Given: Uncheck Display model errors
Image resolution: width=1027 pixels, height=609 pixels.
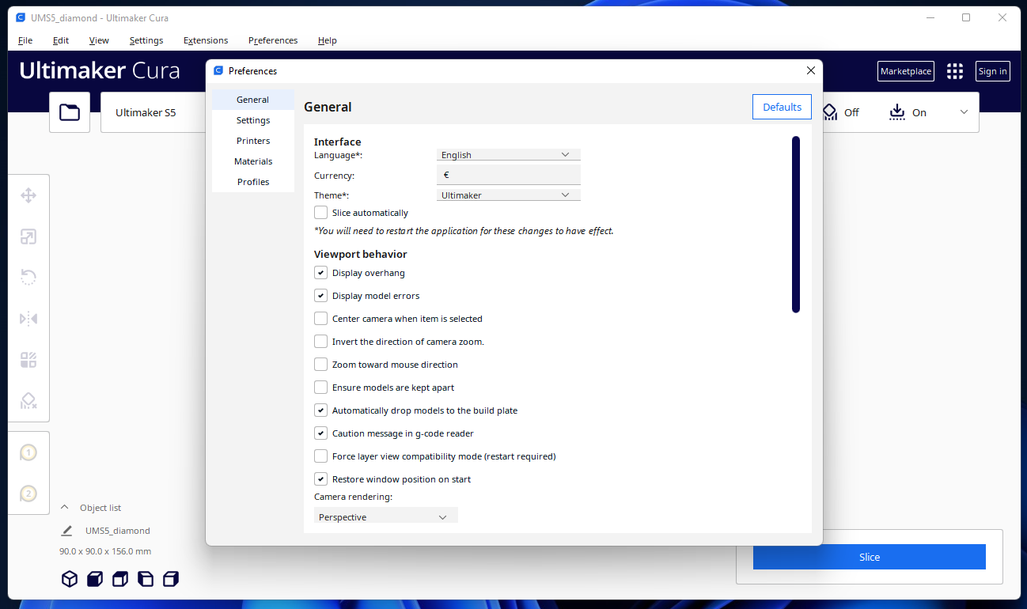Looking at the screenshot, I should [x=320, y=296].
